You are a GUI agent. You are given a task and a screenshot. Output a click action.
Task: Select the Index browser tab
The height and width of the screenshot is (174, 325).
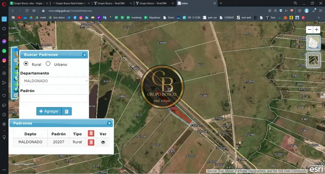197,3
